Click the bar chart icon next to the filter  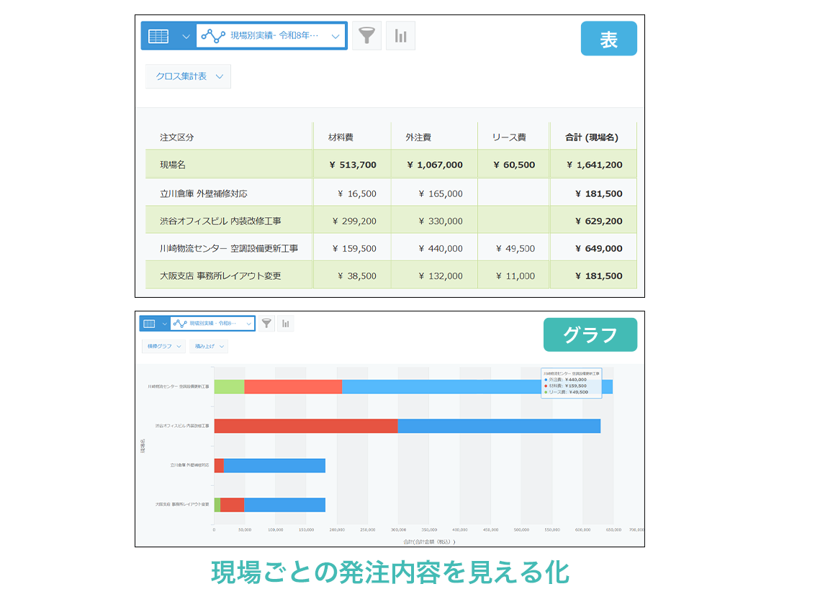coord(400,35)
